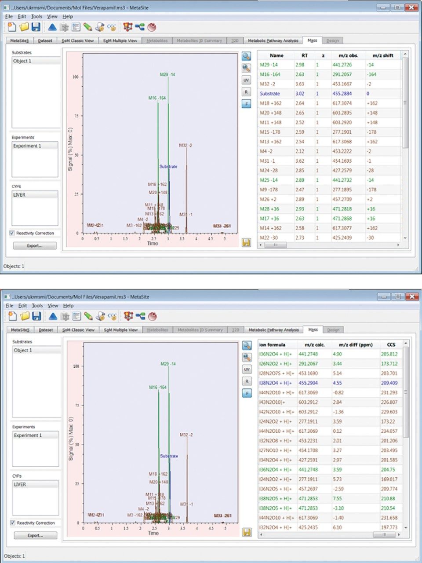Click the document list icon in top window toolbar

[x=76, y=27]
